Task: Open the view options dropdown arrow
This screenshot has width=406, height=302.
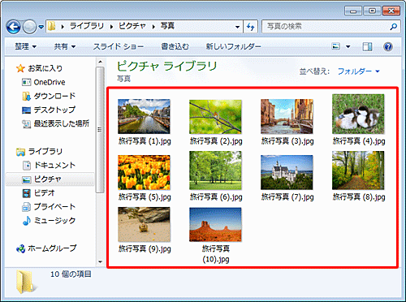Action: click(348, 47)
